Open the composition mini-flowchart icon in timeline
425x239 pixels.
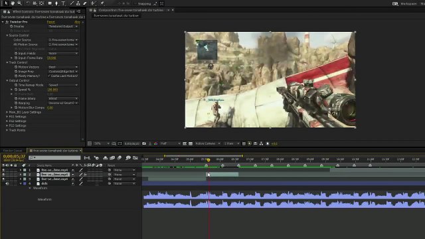coord(87,158)
